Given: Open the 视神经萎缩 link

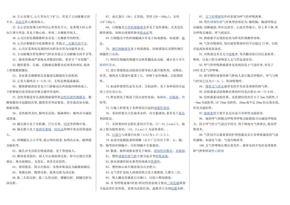Looking at the screenshot, I should [43, 129].
